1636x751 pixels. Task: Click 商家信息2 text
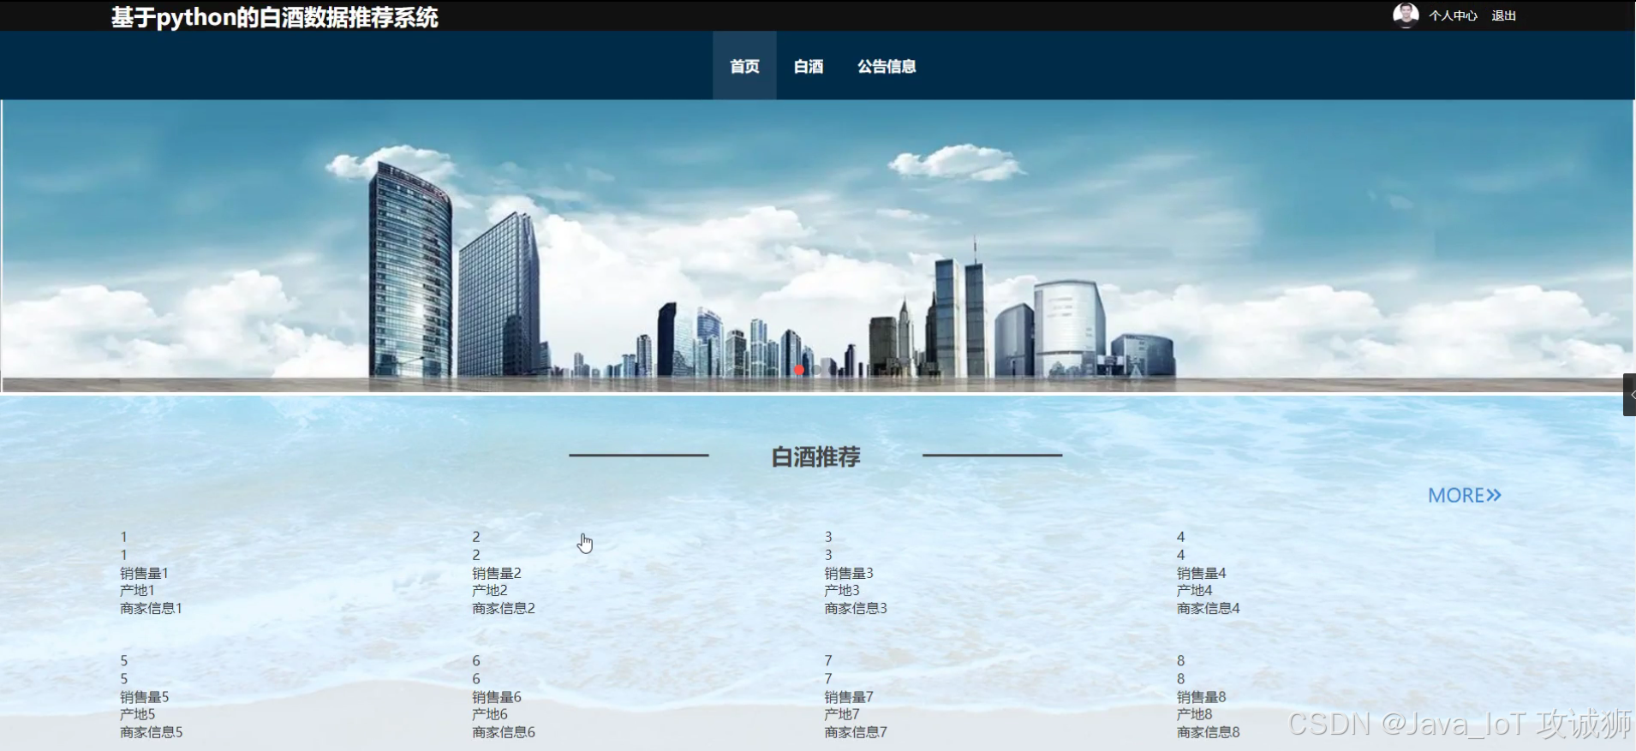(x=504, y=608)
